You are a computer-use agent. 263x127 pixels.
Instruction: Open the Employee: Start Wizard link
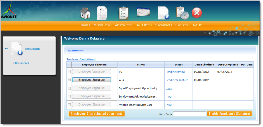(x=81, y=59)
